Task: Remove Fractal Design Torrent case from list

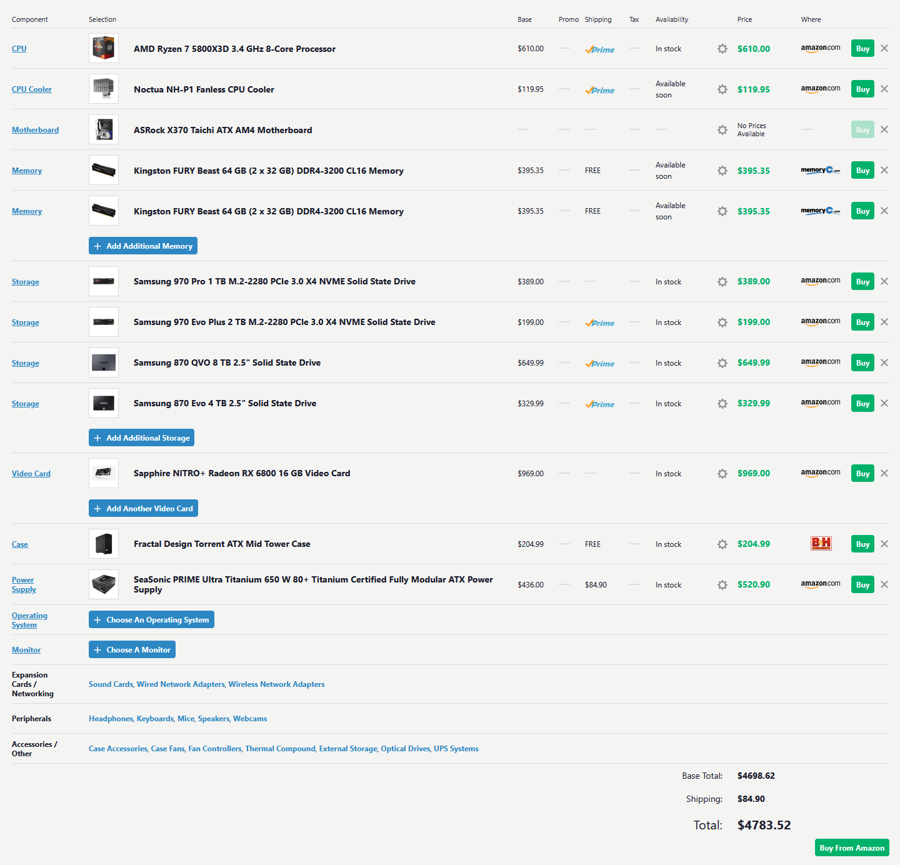Action: (884, 544)
